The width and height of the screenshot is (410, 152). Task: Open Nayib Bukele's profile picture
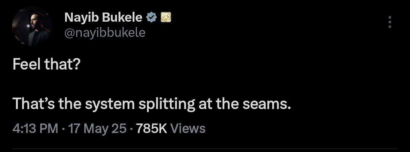pos(32,26)
